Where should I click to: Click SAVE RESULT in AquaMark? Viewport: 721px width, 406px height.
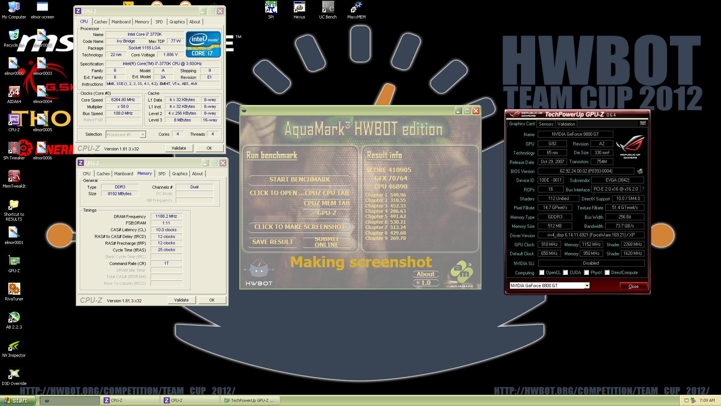pos(273,242)
